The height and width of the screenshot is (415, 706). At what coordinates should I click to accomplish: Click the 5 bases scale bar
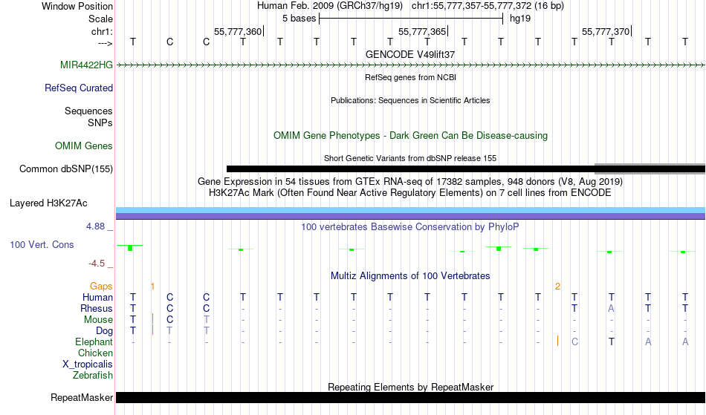pos(411,19)
